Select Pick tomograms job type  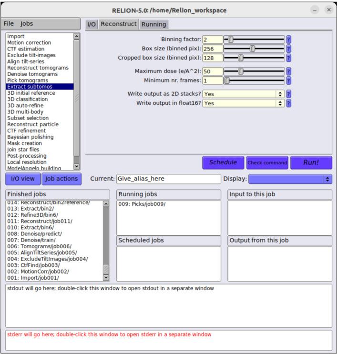40,81
